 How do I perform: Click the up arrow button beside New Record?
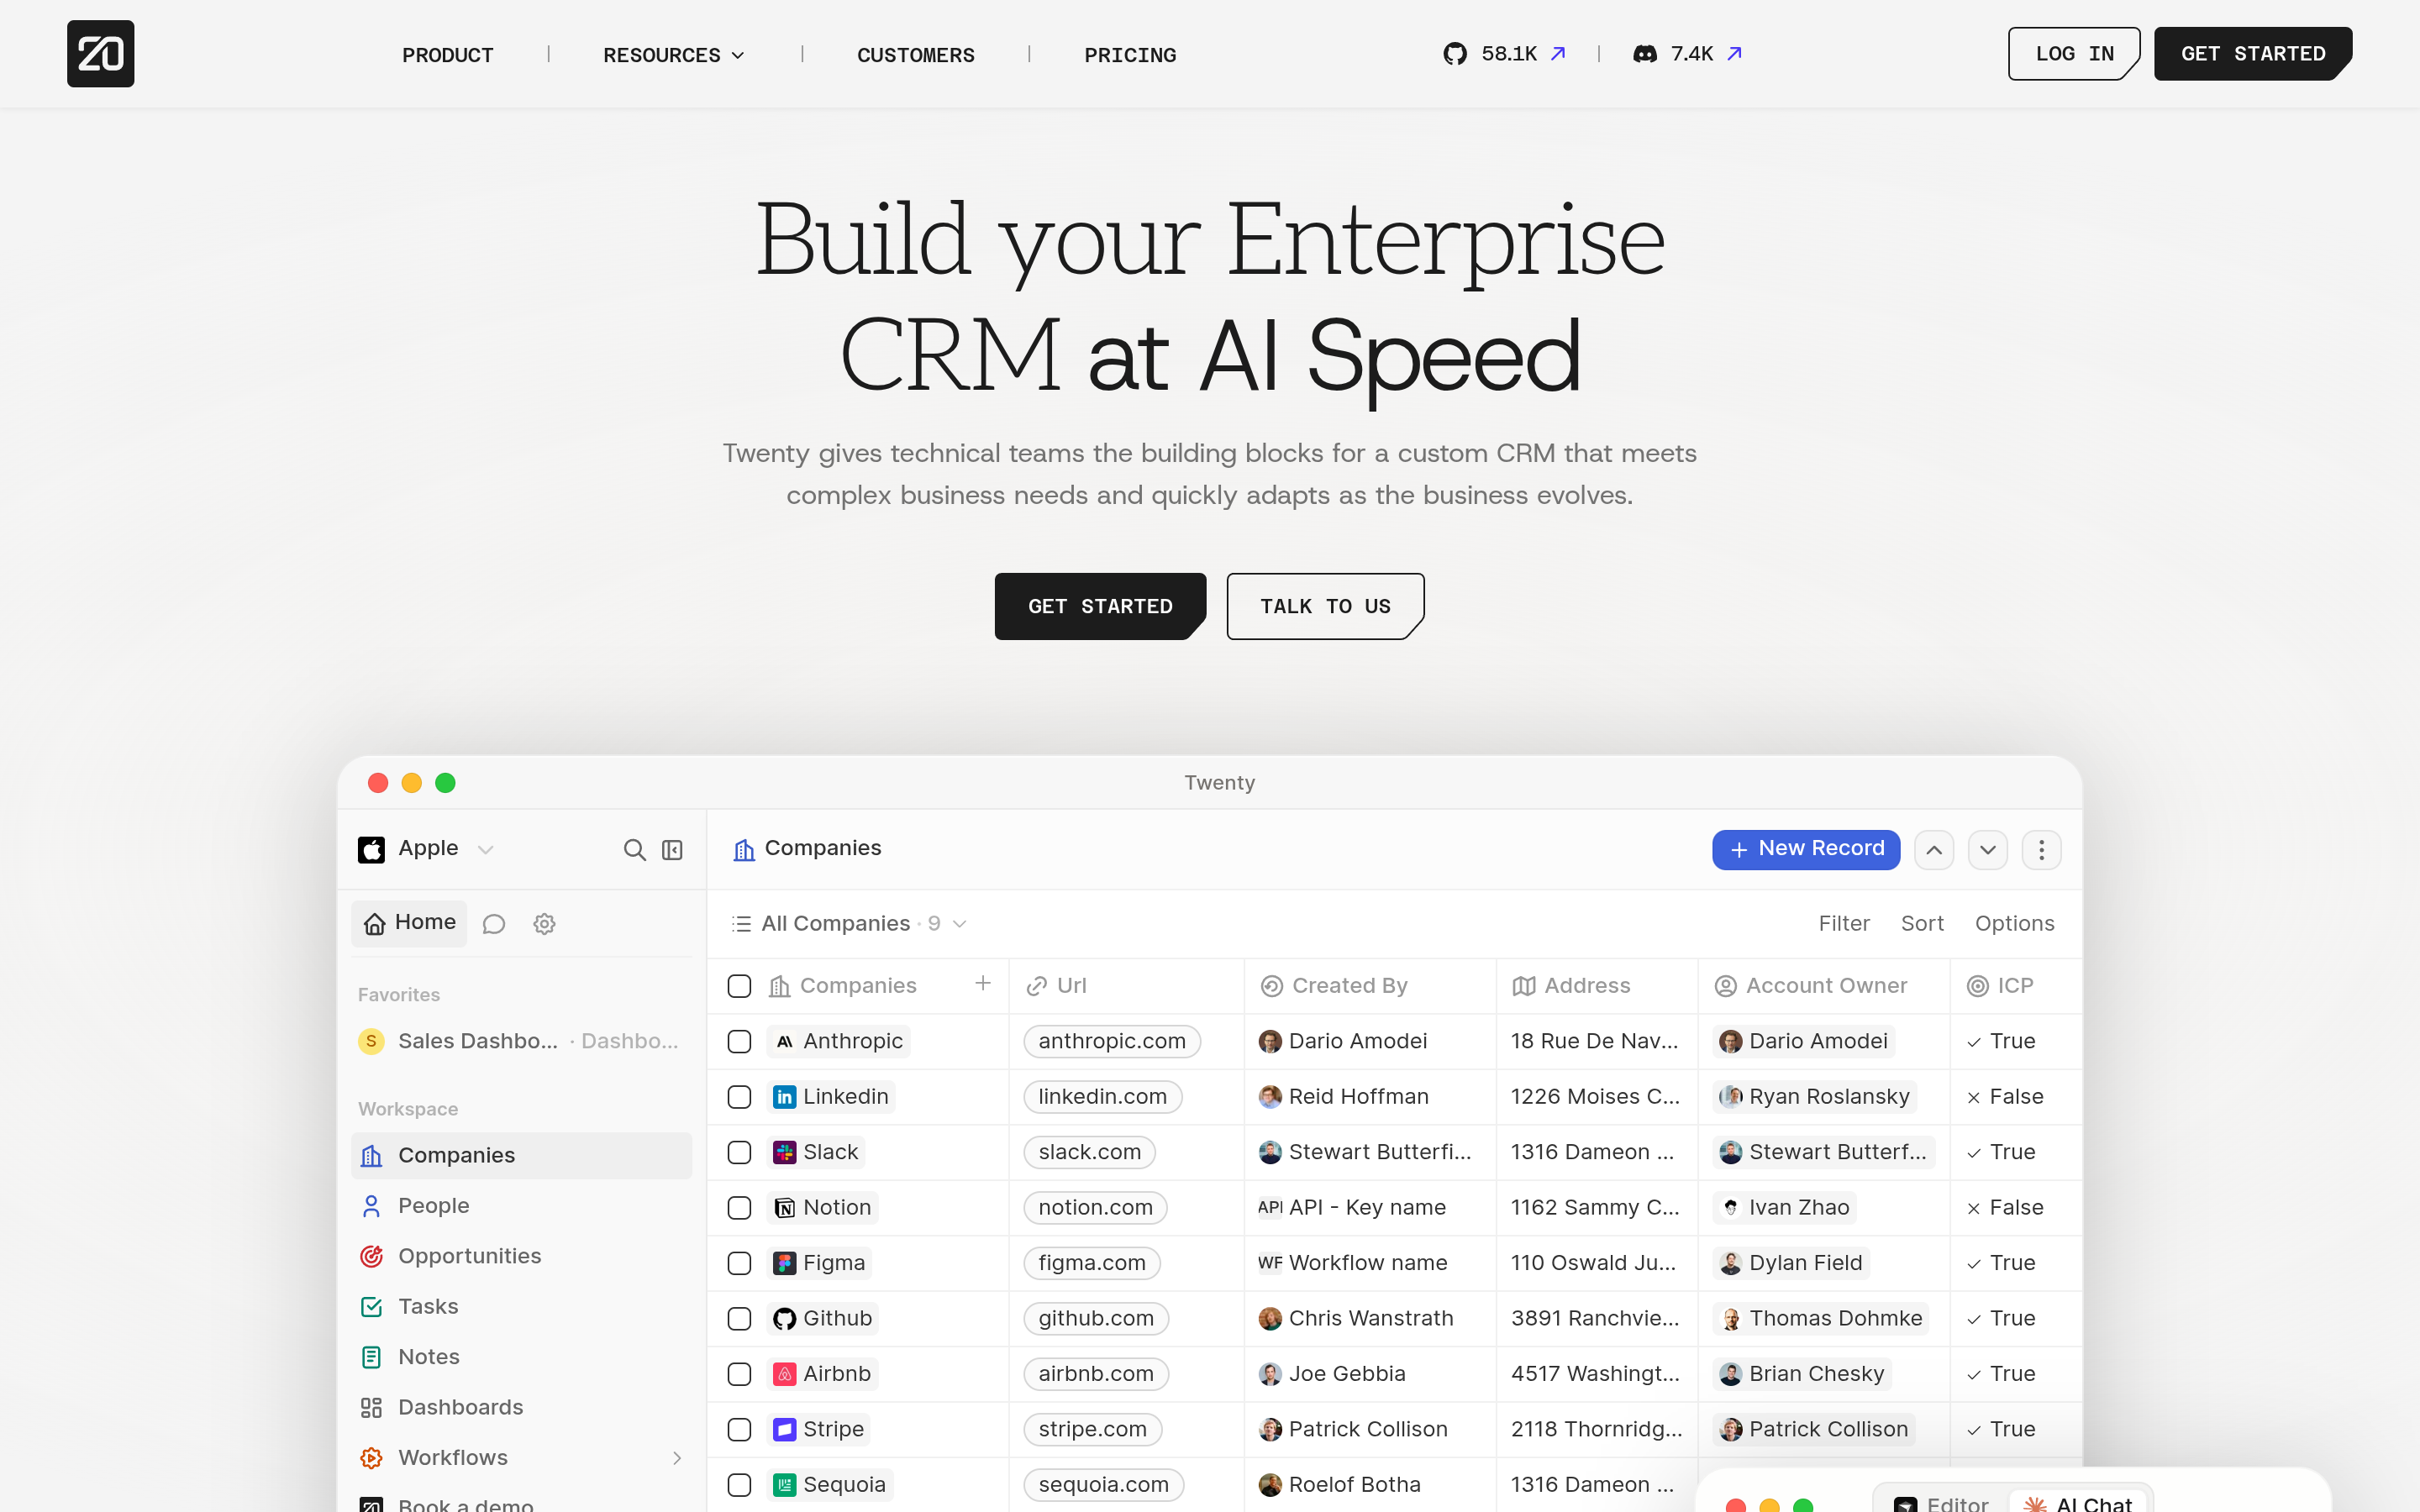coord(1934,850)
